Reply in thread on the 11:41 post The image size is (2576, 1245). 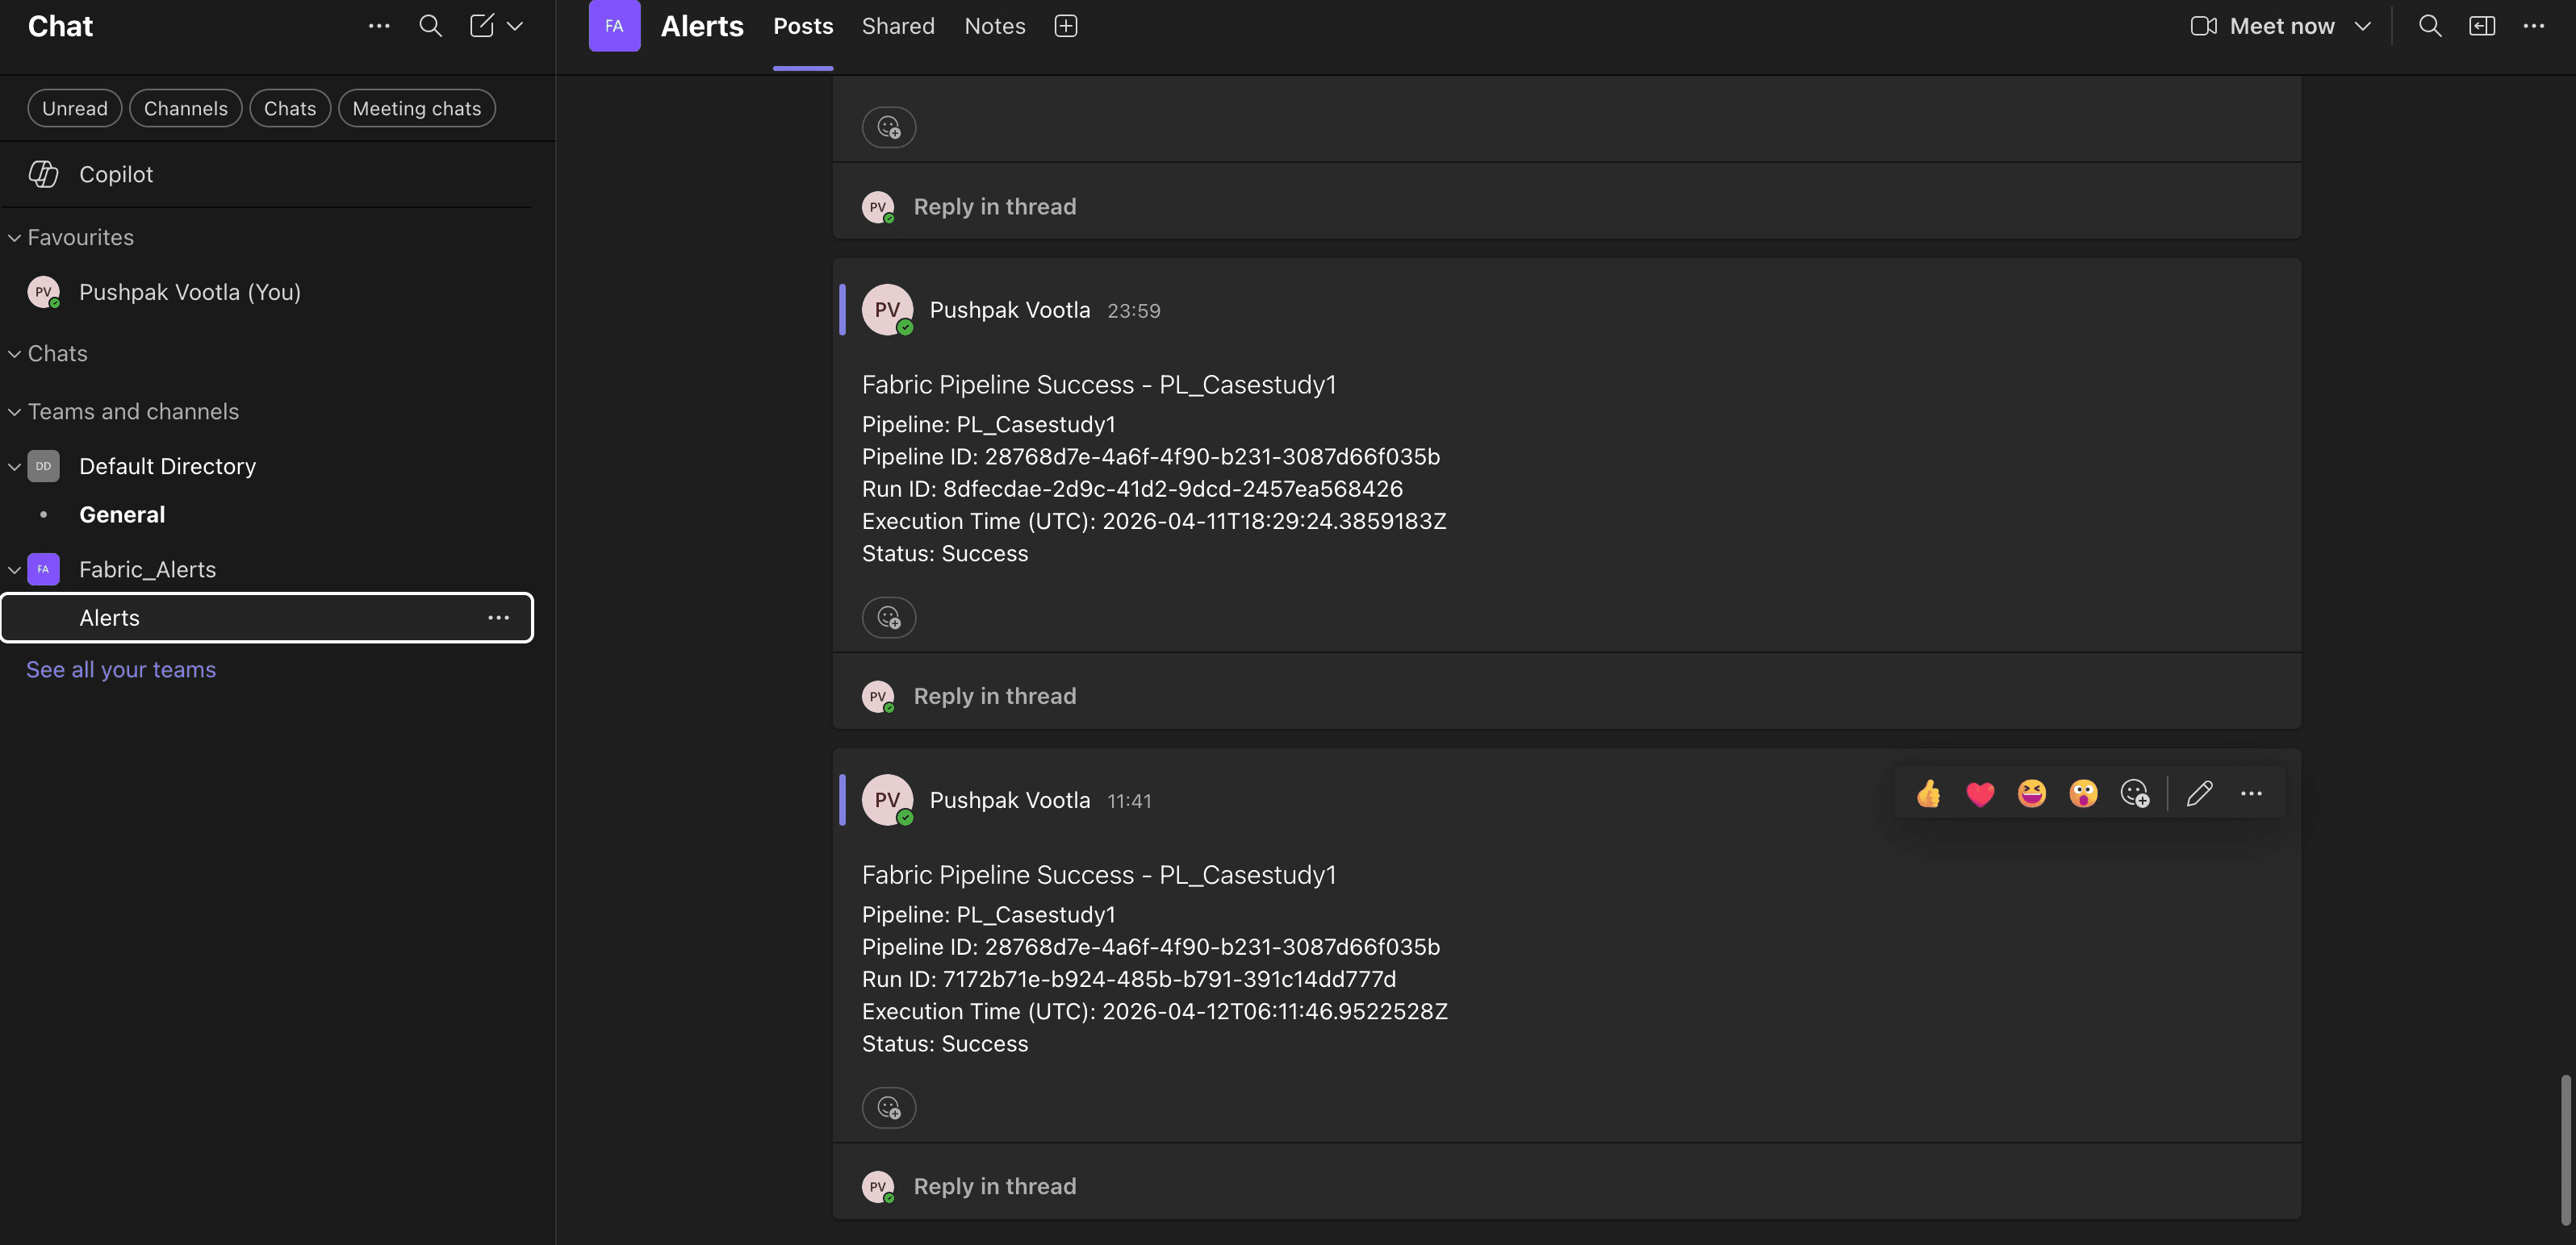pyautogui.click(x=995, y=1186)
